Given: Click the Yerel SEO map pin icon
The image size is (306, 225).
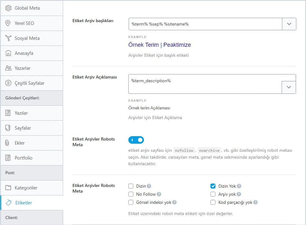Looking at the screenshot, I should pos(8,23).
